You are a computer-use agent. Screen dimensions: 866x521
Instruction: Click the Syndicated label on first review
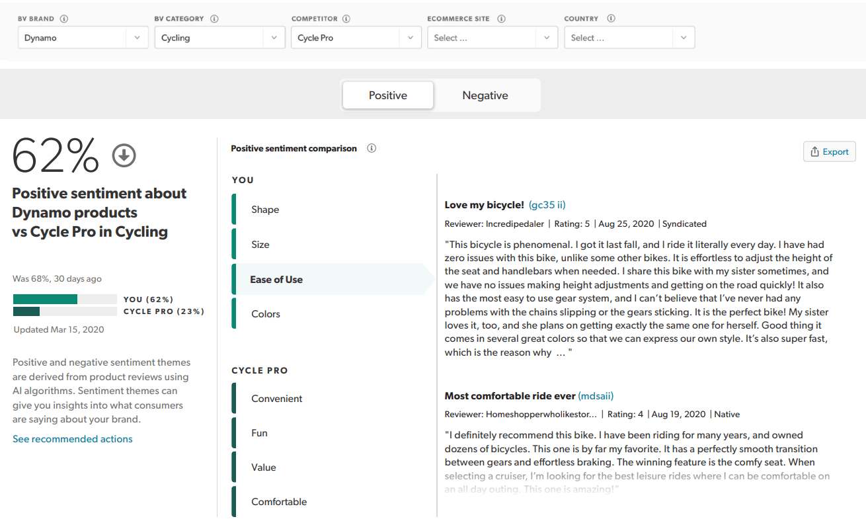684,224
